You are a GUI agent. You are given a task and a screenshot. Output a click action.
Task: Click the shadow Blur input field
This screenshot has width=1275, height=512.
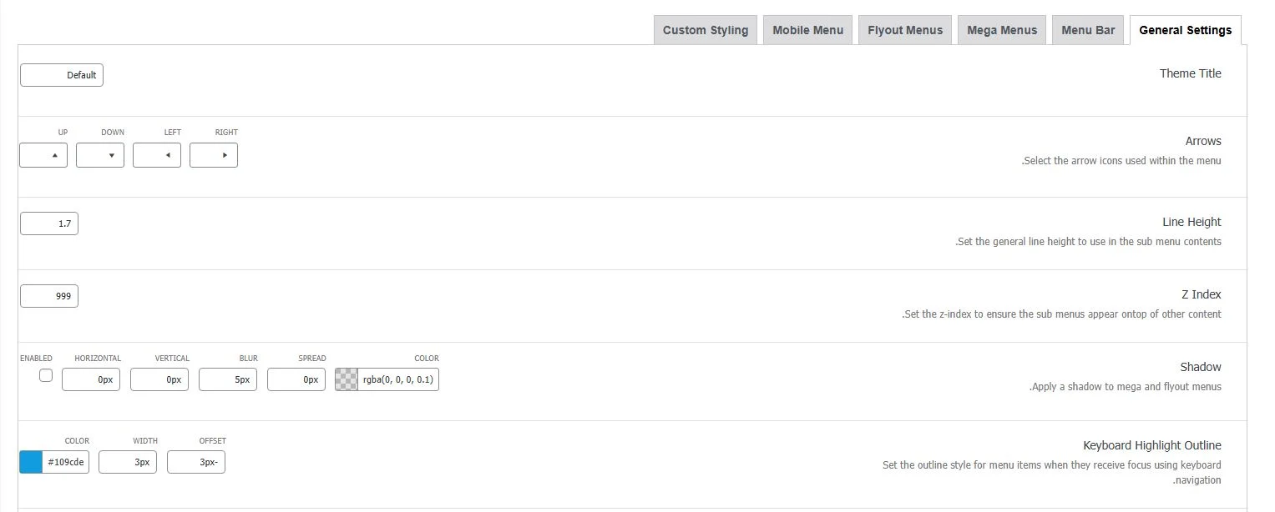228,379
